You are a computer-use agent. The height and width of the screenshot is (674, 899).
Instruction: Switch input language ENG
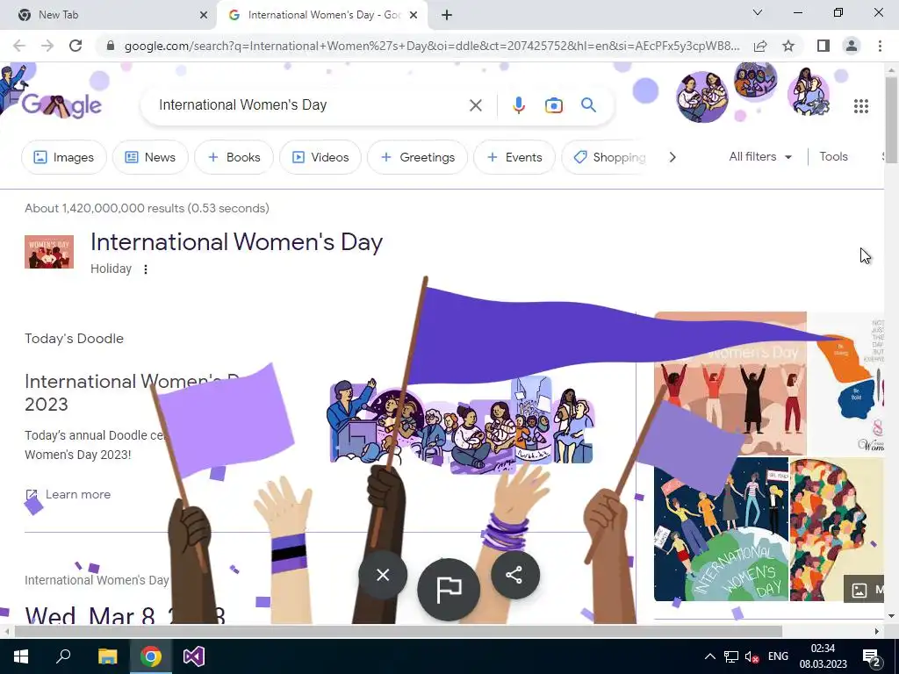(x=778, y=656)
